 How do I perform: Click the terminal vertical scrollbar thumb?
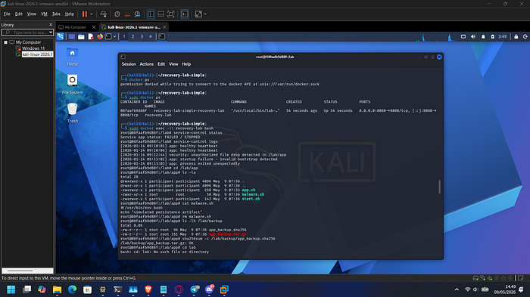pyautogui.click(x=439, y=187)
